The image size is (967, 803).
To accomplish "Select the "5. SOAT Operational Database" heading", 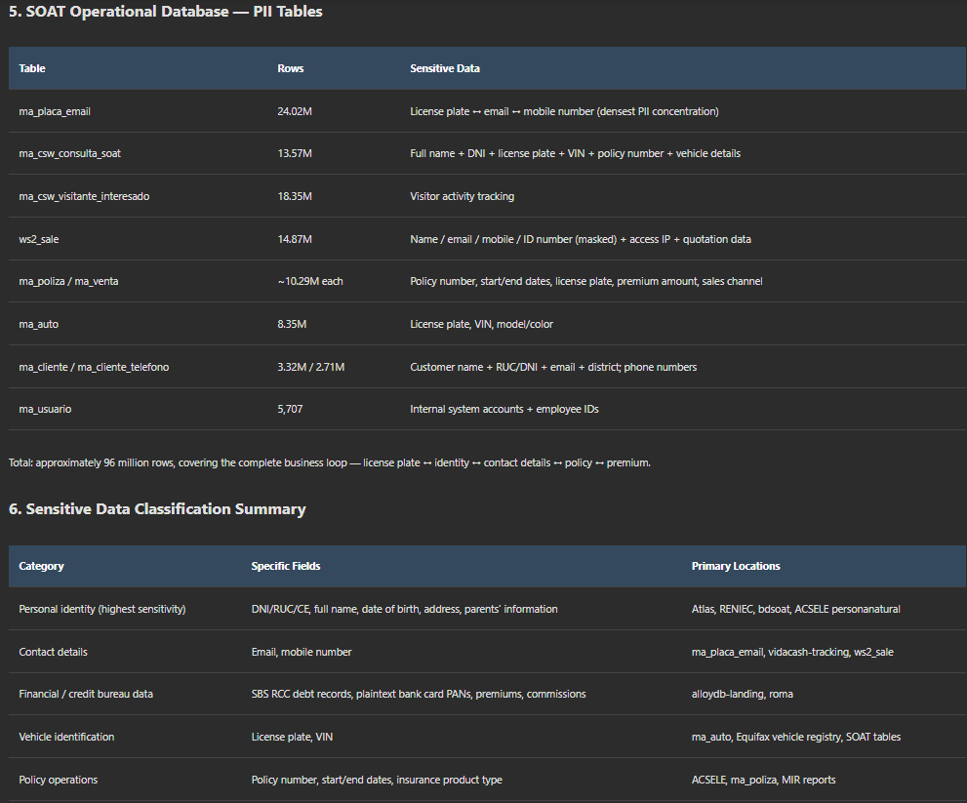I will [165, 12].
